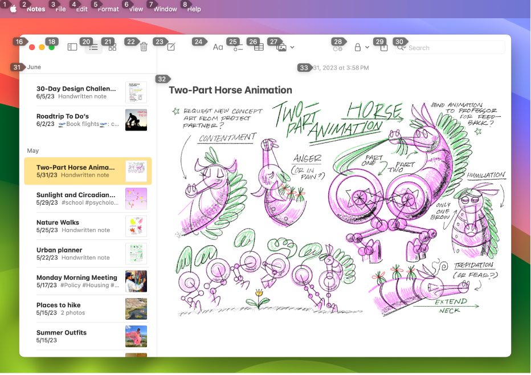Delete the selected note with trash icon
This screenshot has height=375, width=531.
(144, 47)
